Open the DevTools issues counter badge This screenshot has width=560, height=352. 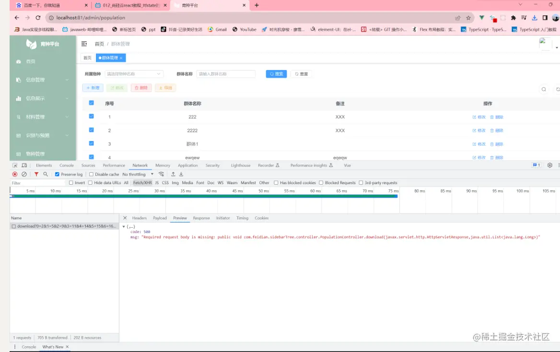tap(537, 165)
